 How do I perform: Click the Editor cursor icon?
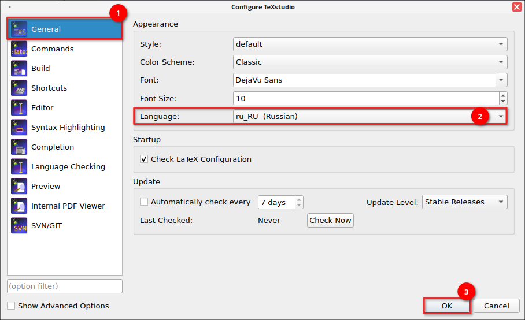[x=19, y=107]
